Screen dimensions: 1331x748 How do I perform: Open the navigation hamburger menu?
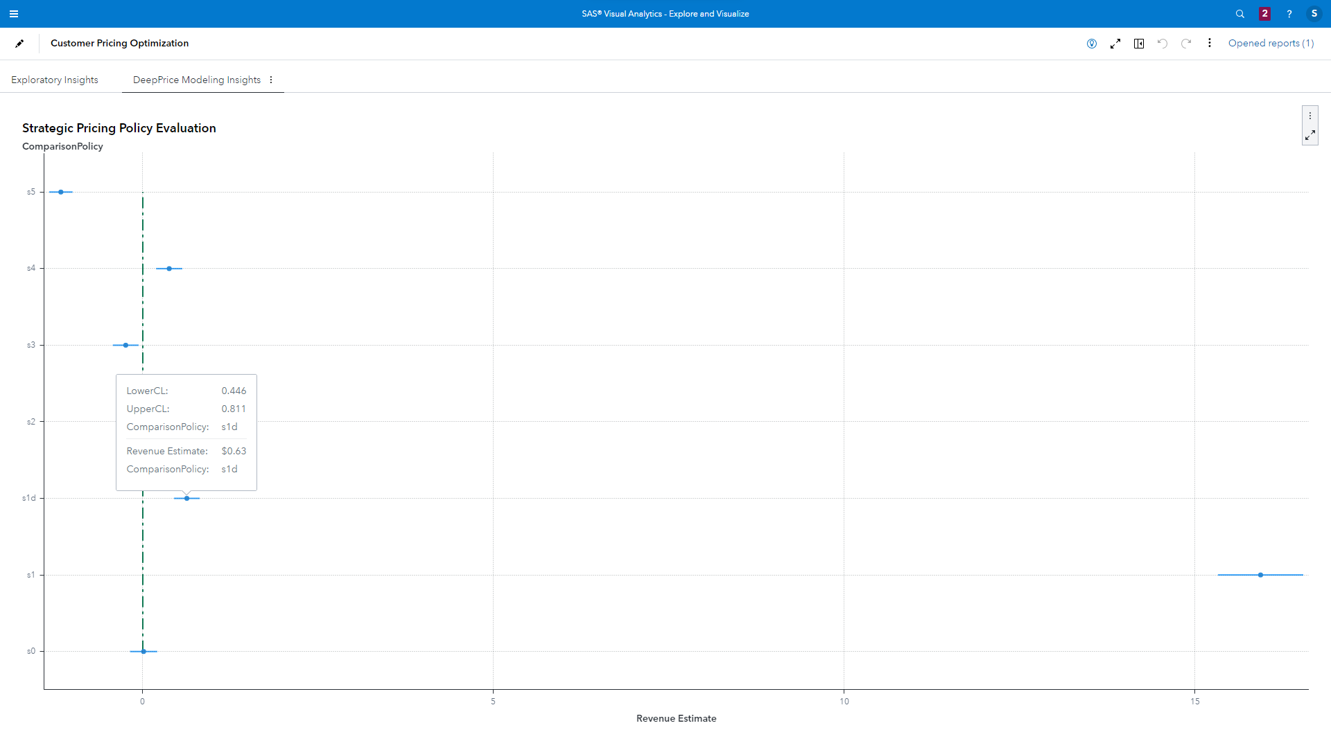coord(14,14)
